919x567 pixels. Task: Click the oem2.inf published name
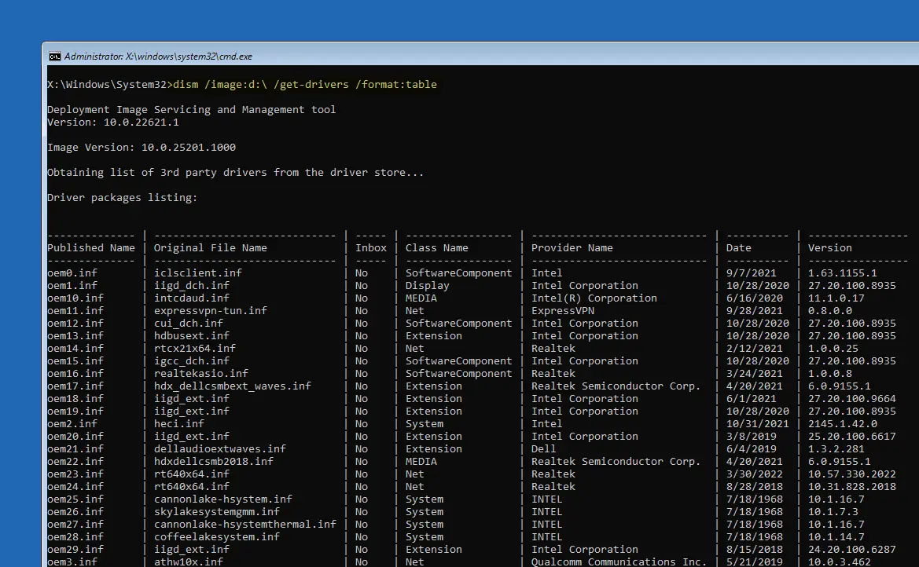tap(72, 423)
